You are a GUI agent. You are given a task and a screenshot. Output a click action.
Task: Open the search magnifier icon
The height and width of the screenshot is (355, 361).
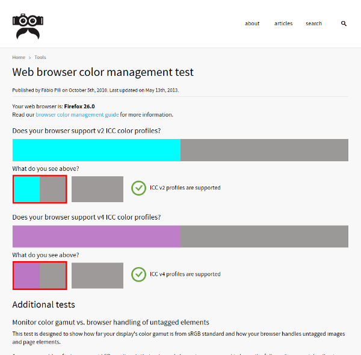coord(344,23)
